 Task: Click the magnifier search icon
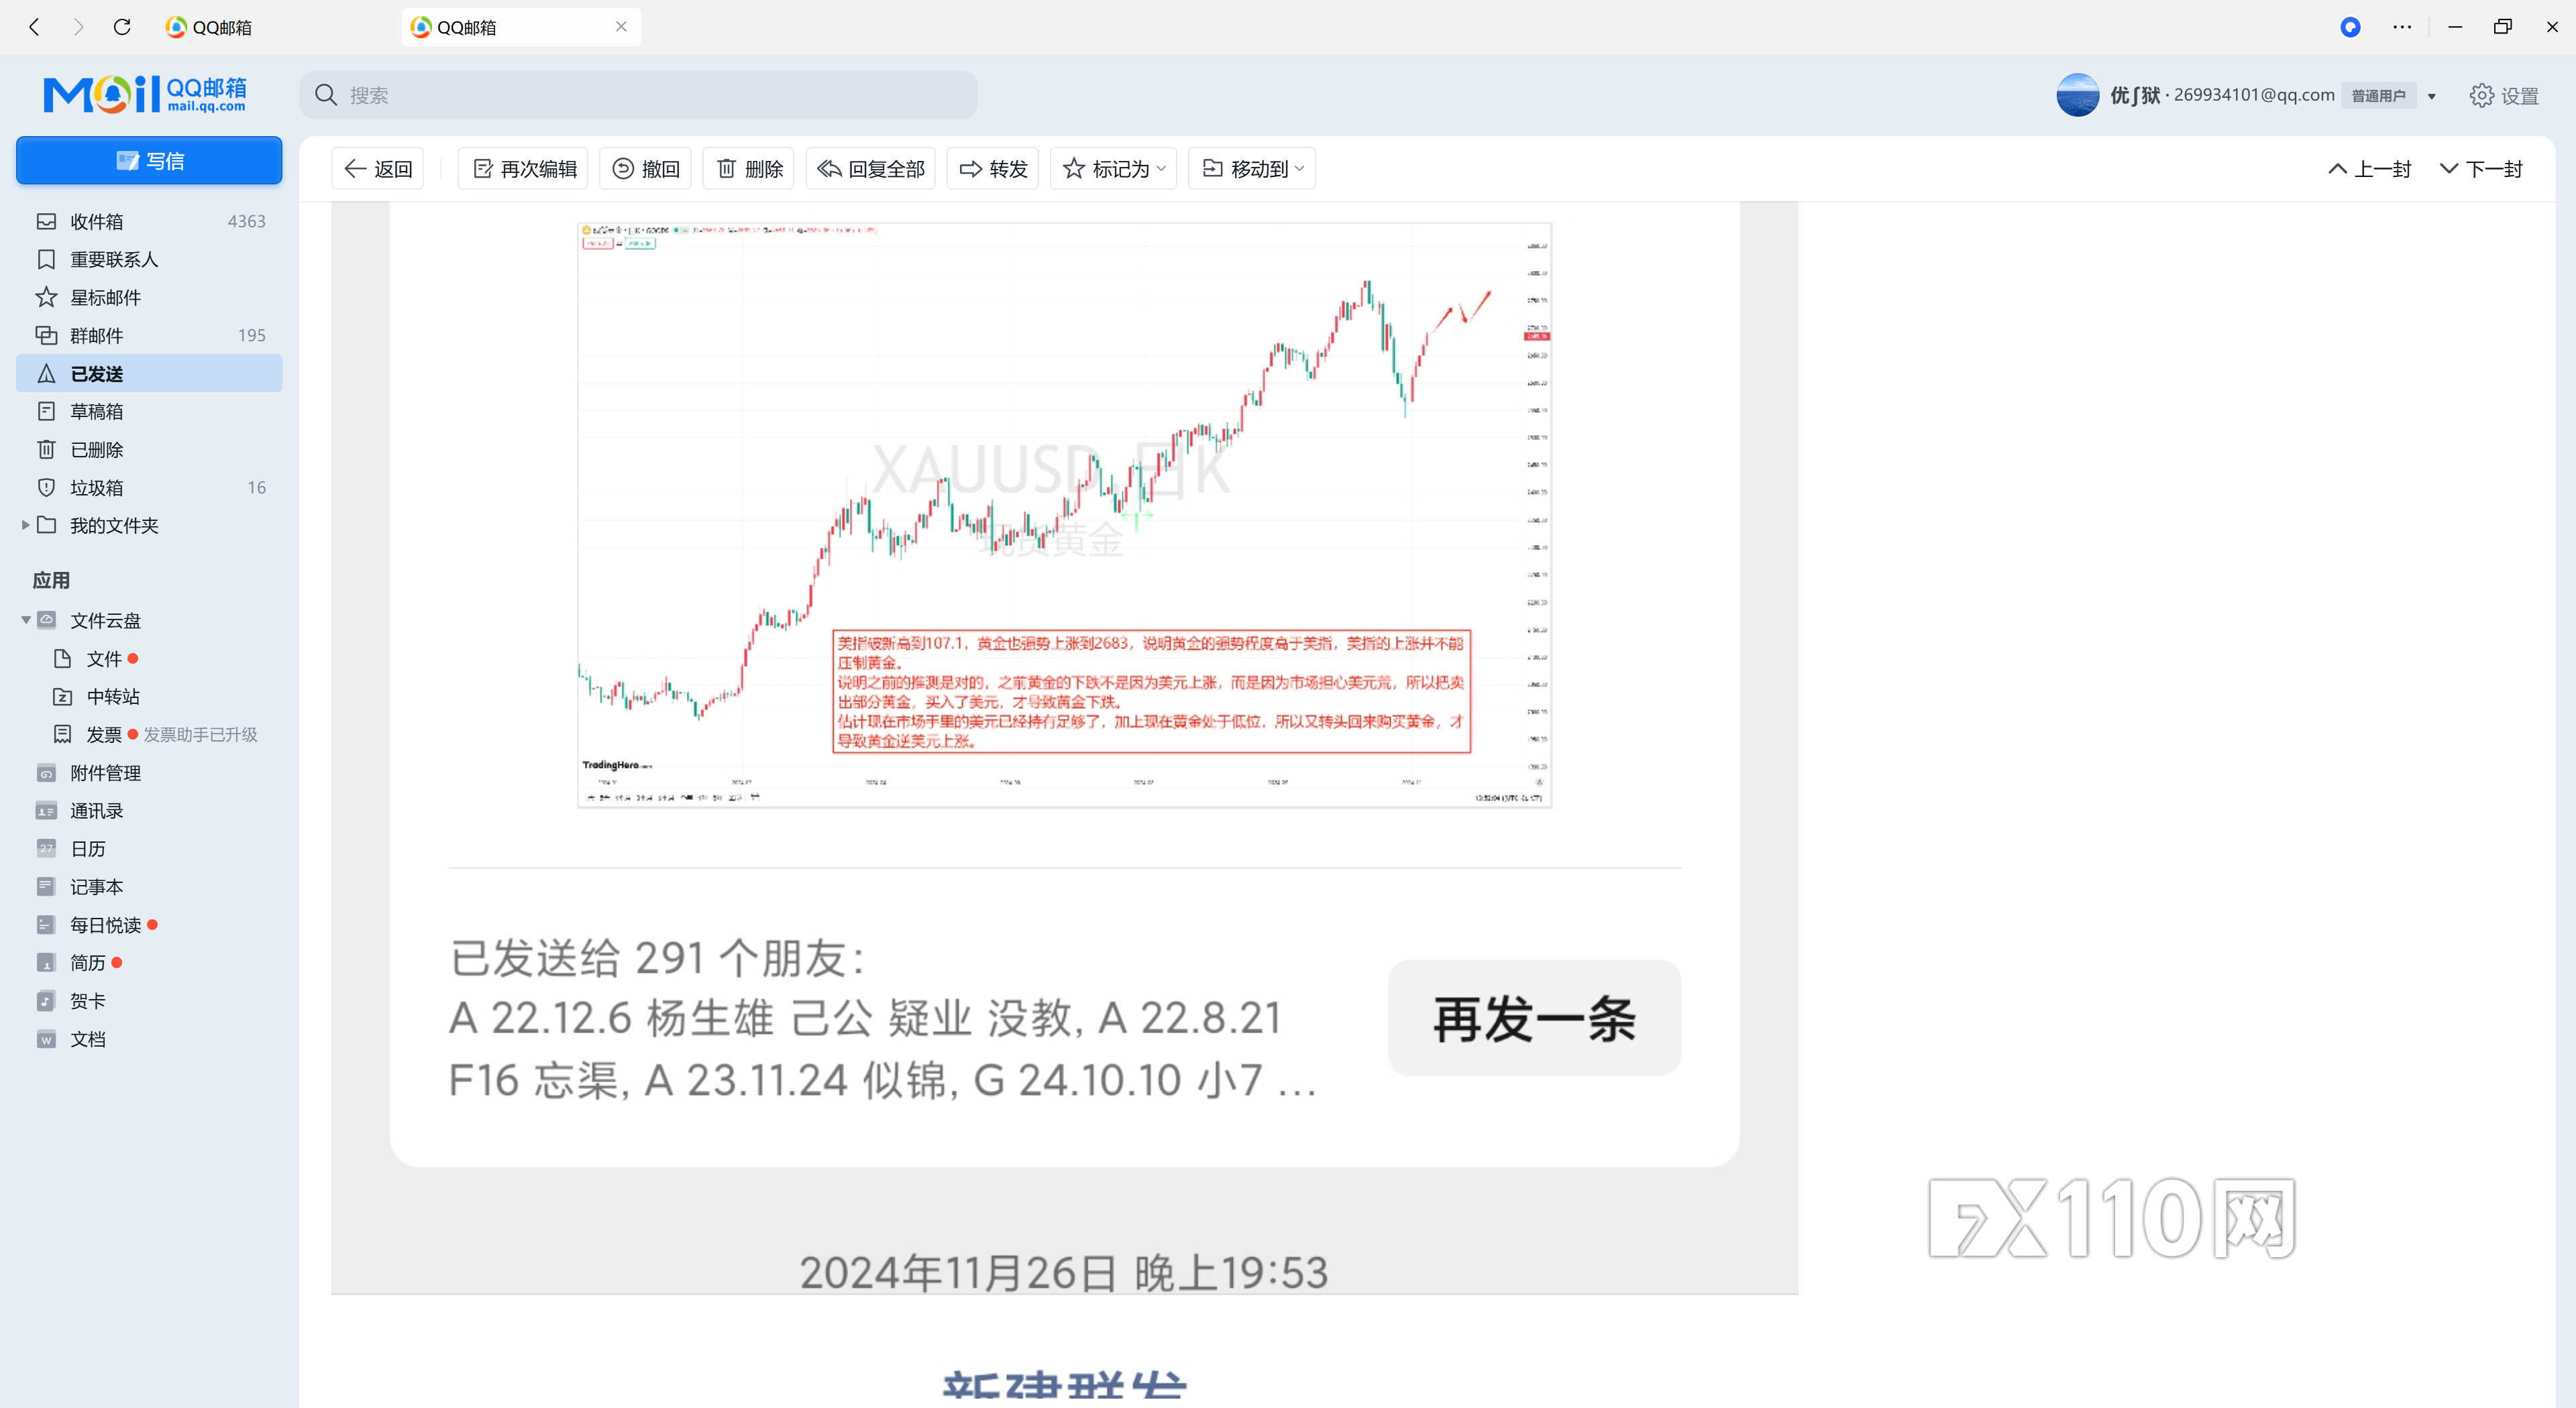click(x=326, y=95)
